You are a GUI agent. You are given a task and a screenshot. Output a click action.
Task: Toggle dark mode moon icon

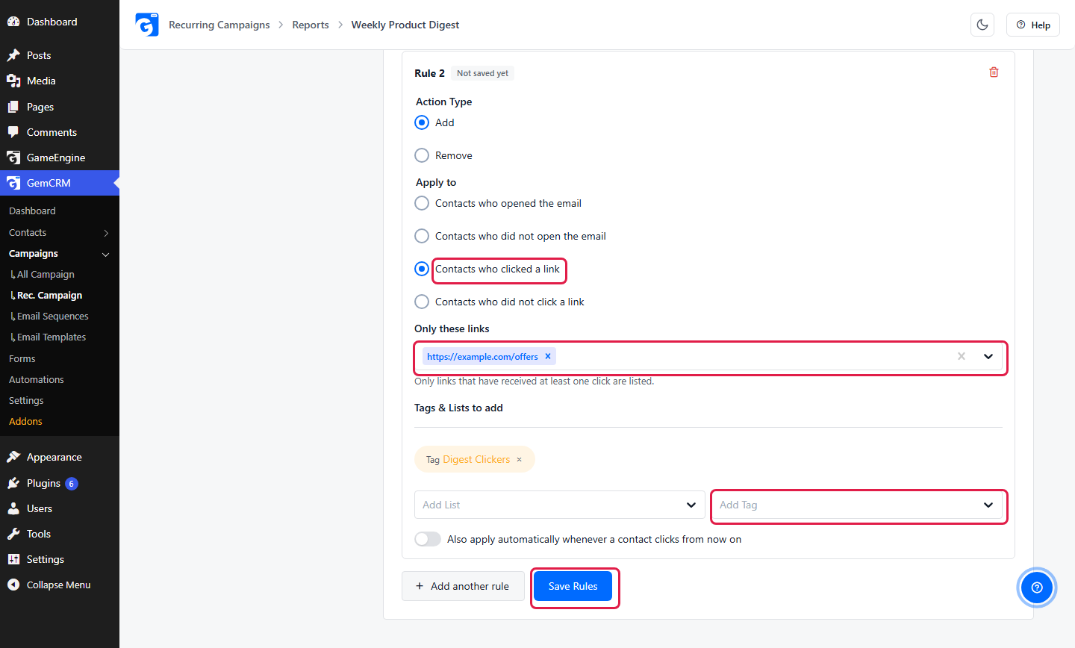[x=982, y=25]
